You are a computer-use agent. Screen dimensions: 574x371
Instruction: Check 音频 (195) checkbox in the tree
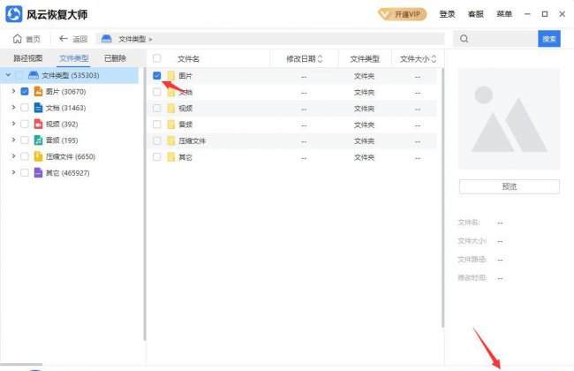pyautogui.click(x=25, y=140)
